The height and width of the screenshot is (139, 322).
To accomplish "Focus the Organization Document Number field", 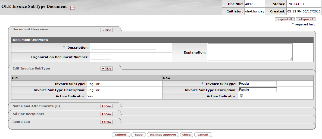I will pos(101,57).
